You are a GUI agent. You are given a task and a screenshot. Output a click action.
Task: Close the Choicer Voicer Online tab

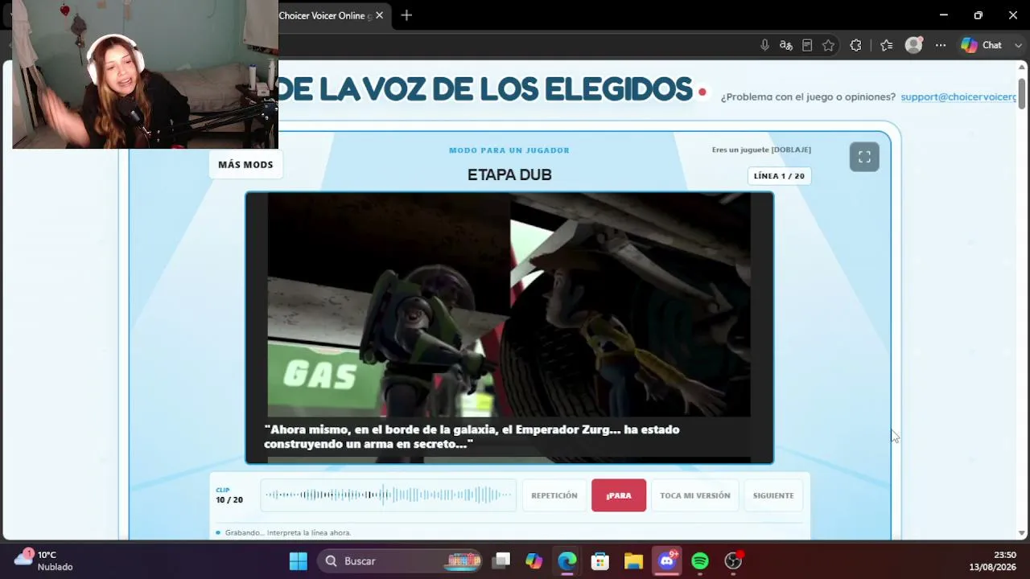coord(379,15)
